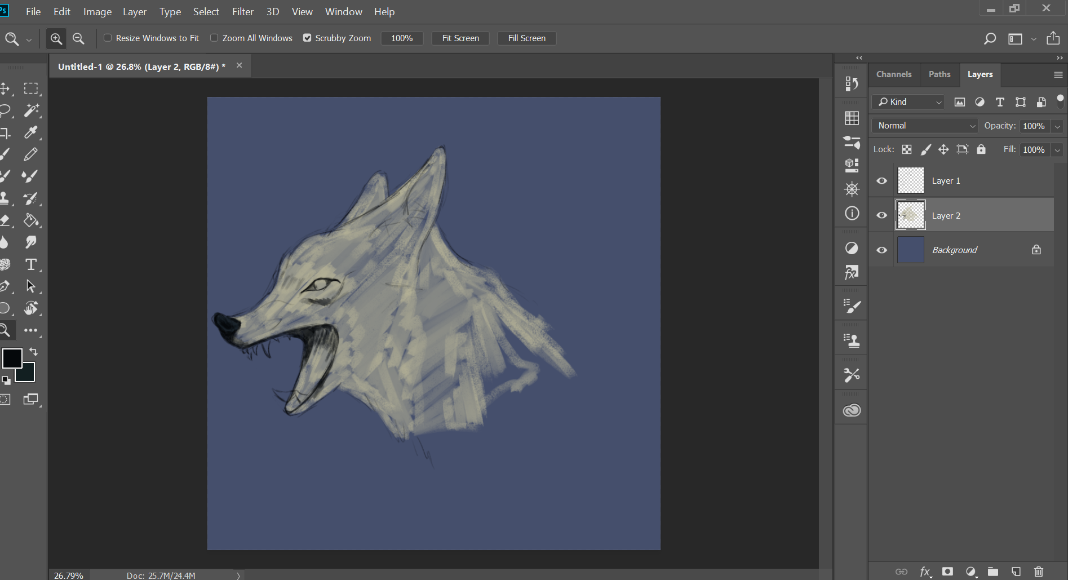This screenshot has height=580, width=1068.
Task: Open the Window menu
Action: pos(344,12)
